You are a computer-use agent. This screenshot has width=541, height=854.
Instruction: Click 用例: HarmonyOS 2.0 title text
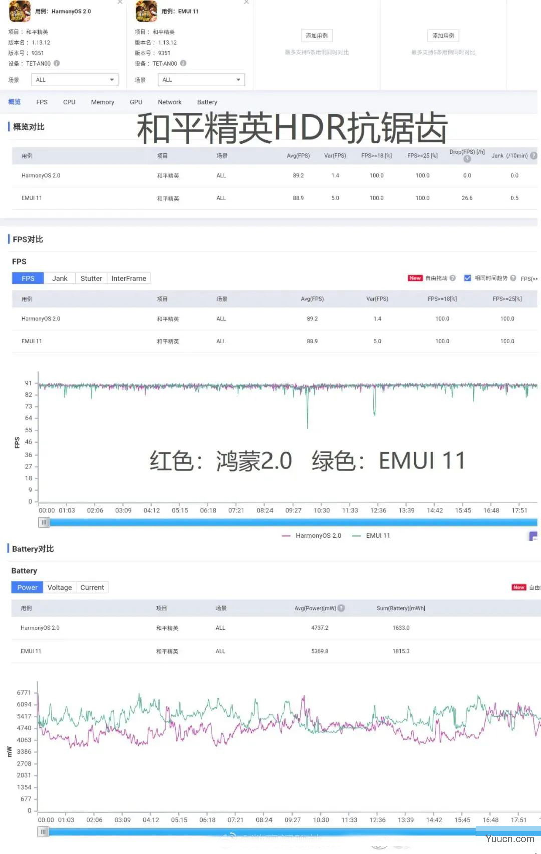click(x=63, y=11)
